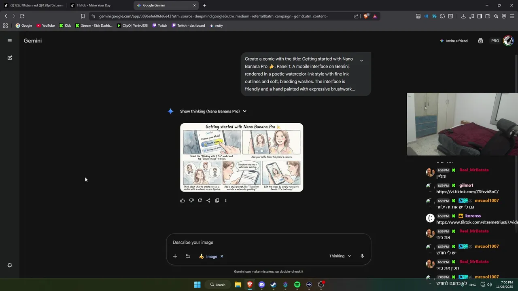Viewport: 518px width, 291px height.
Task: Switch to the 128p70isbanned tab
Action: point(34,5)
